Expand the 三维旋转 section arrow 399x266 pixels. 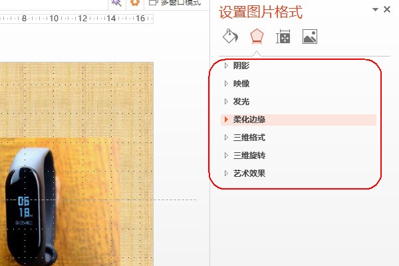tap(226, 155)
